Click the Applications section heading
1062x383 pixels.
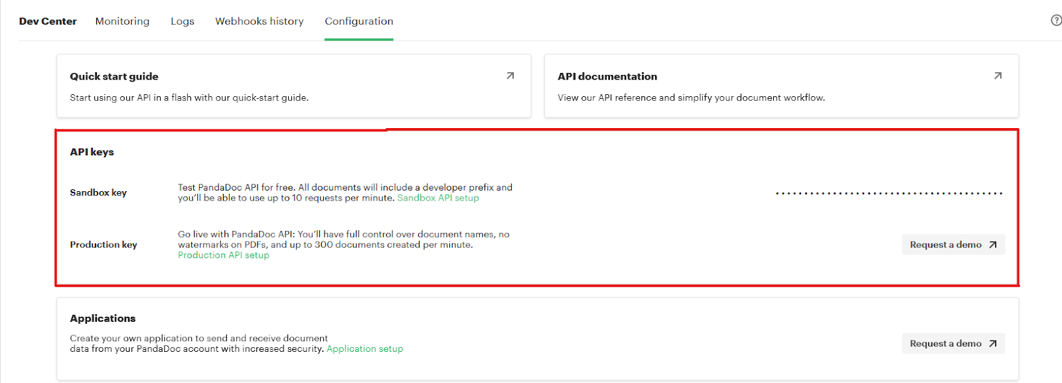pyautogui.click(x=103, y=319)
